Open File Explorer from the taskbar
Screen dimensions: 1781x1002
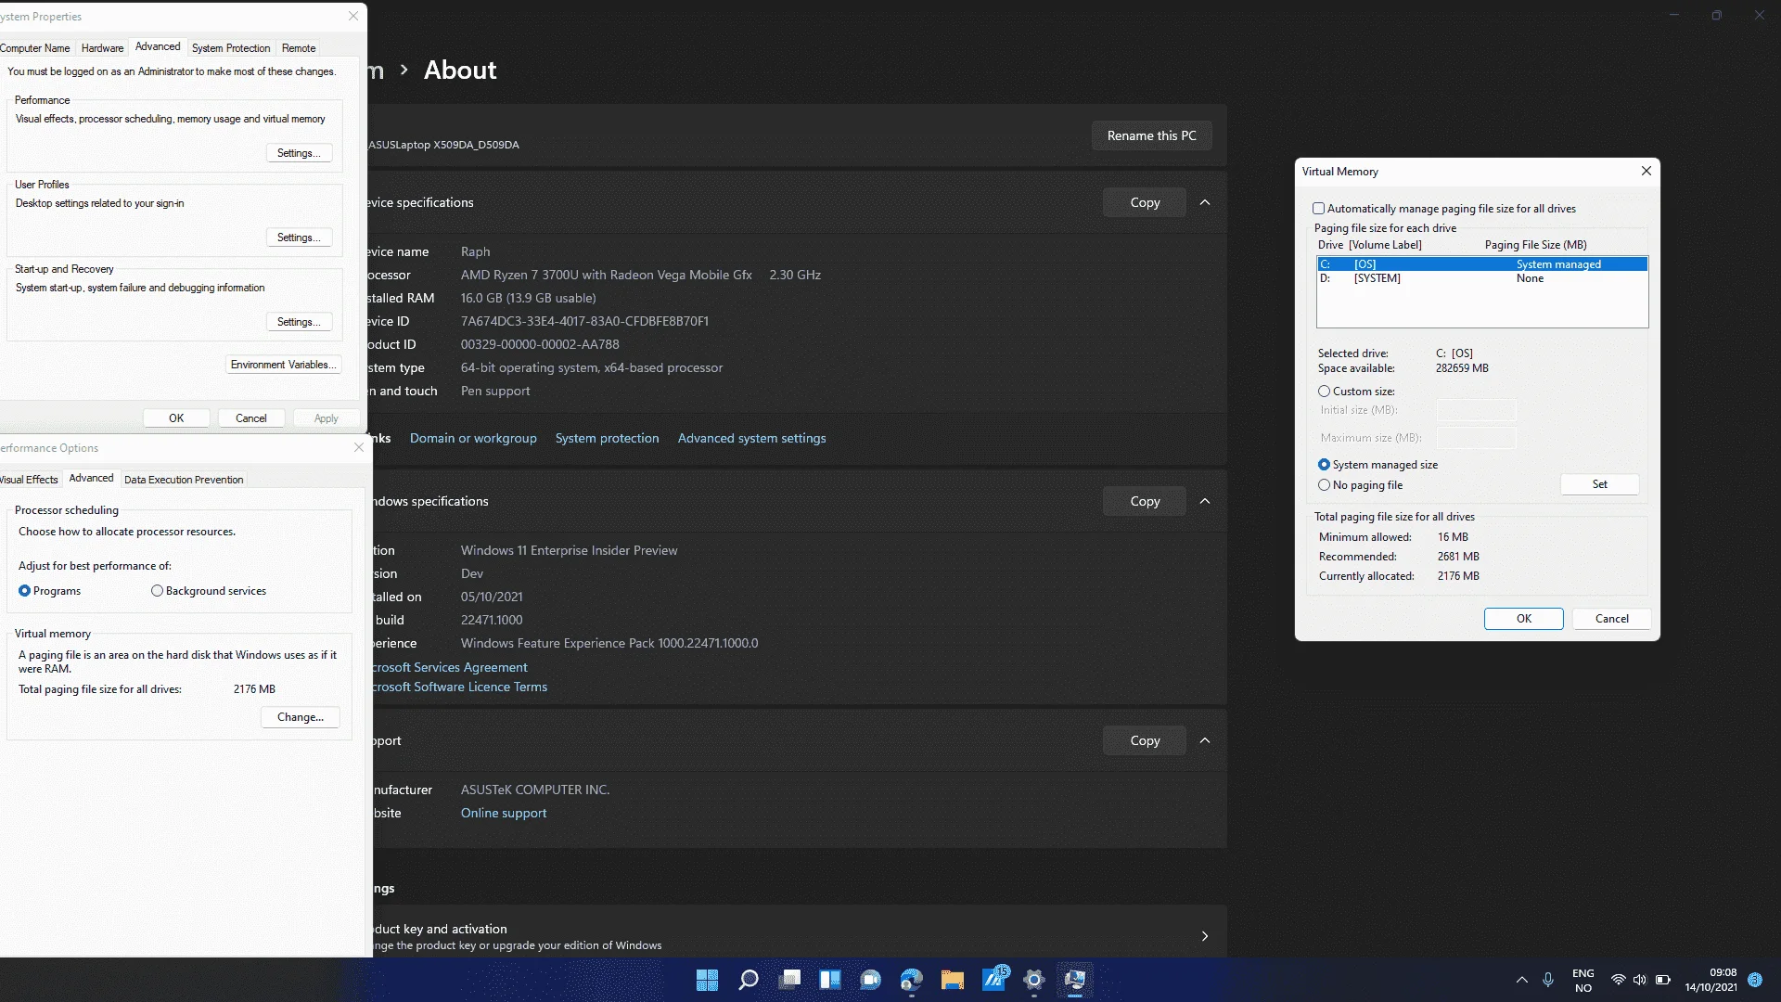pyautogui.click(x=953, y=980)
